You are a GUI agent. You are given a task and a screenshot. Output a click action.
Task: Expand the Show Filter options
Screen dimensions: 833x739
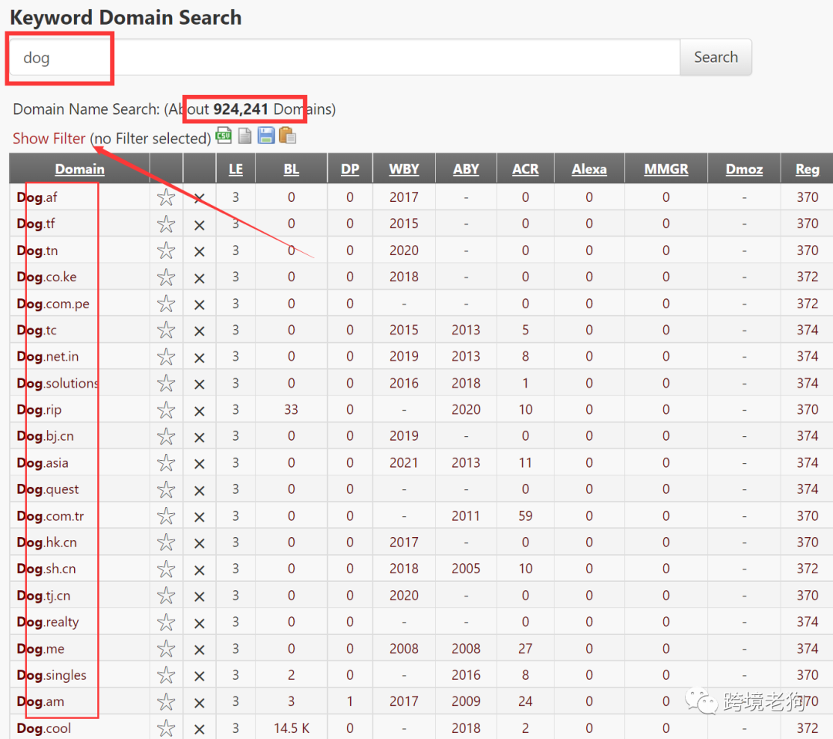point(49,139)
